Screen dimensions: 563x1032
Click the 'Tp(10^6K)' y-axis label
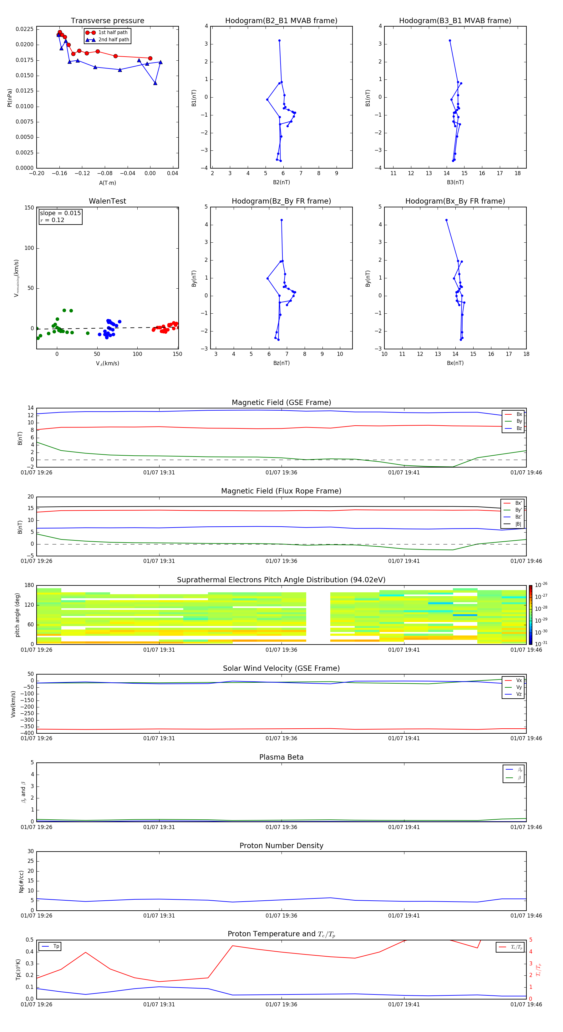coord(18,969)
